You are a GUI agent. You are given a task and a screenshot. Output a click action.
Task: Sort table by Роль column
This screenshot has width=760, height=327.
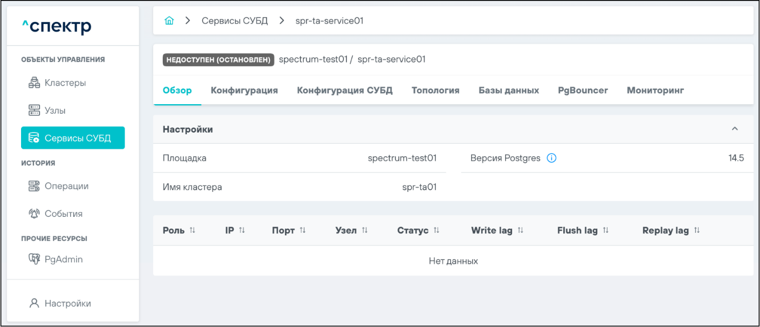point(192,230)
